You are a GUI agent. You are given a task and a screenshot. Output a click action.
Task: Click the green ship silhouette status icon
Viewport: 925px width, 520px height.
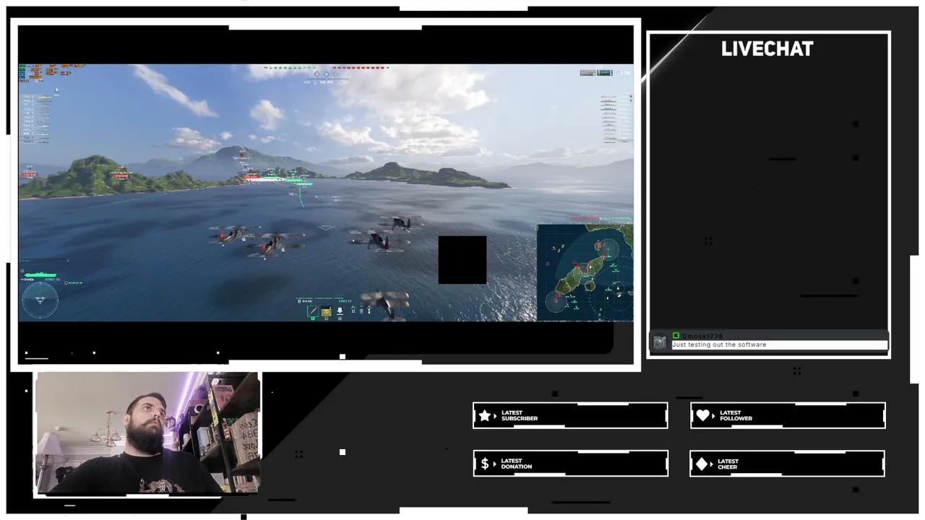[40, 274]
